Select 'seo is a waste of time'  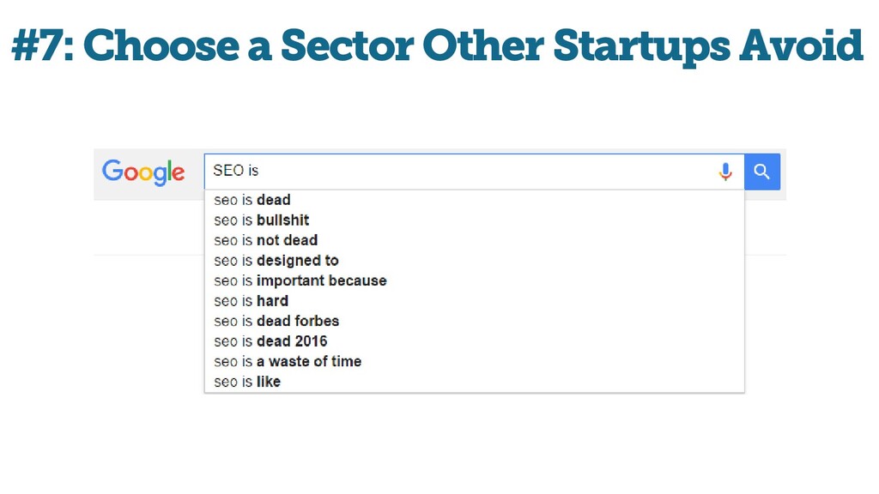(474, 361)
